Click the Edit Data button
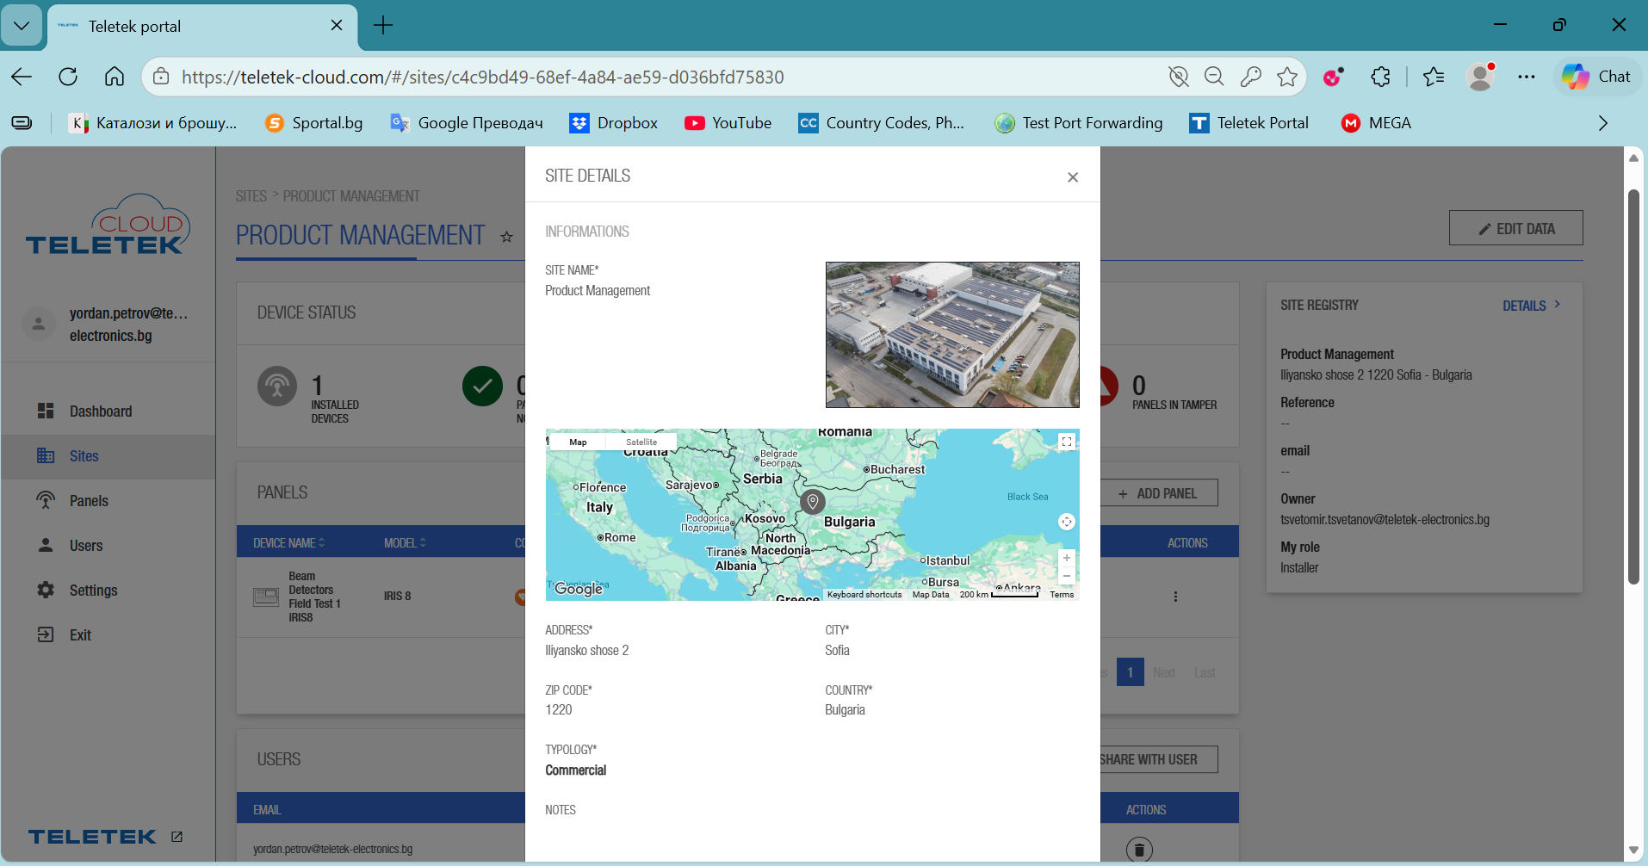This screenshot has width=1648, height=866. tap(1516, 228)
